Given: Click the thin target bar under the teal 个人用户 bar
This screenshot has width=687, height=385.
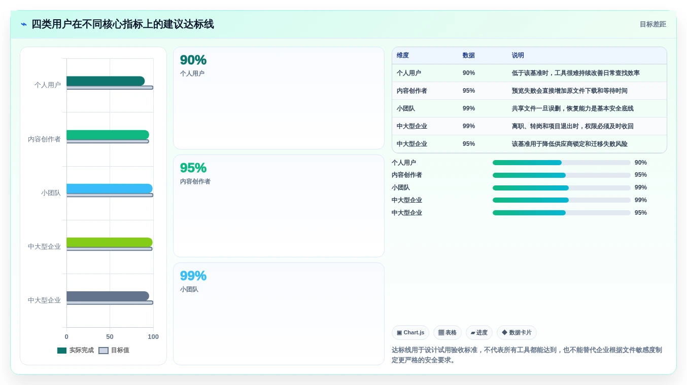Looking at the screenshot, I should pos(110,88).
